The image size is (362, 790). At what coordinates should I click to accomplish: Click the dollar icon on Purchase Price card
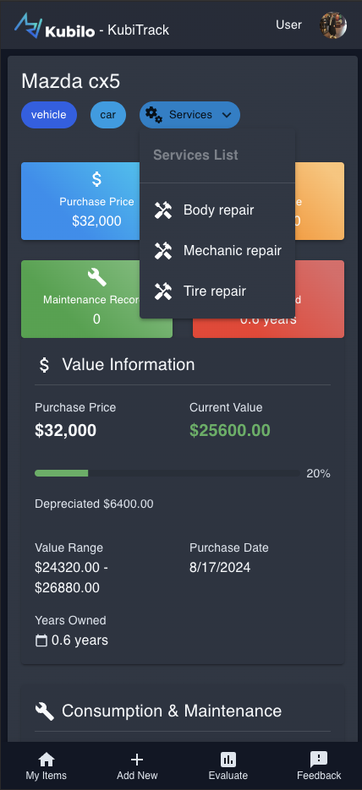(x=96, y=179)
